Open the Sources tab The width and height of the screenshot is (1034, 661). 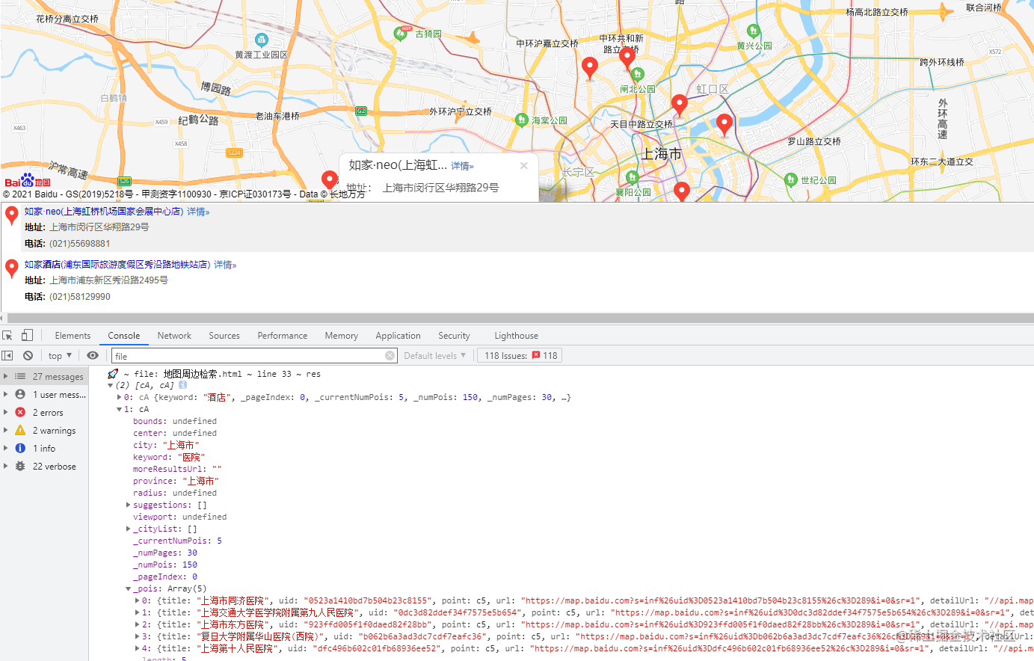click(x=224, y=336)
